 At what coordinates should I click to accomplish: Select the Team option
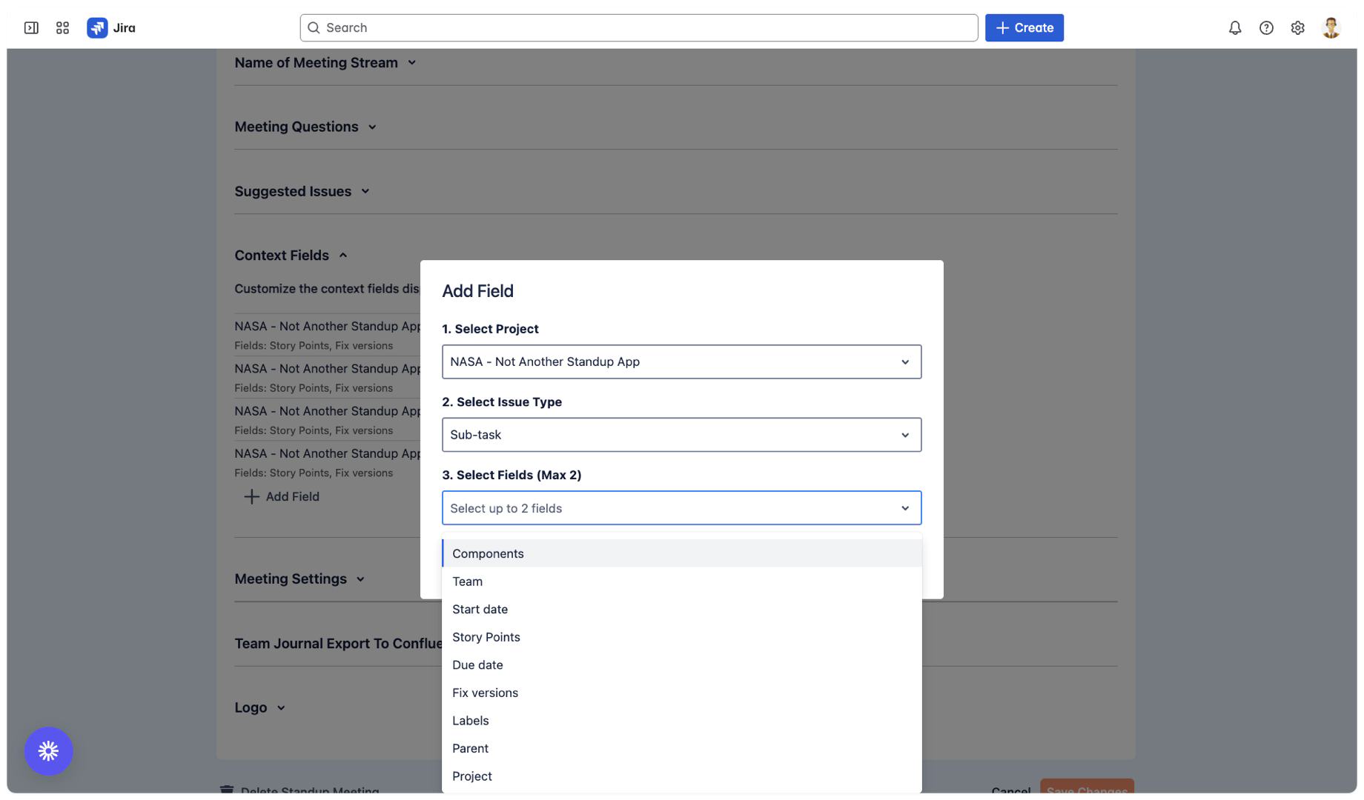pyautogui.click(x=681, y=581)
